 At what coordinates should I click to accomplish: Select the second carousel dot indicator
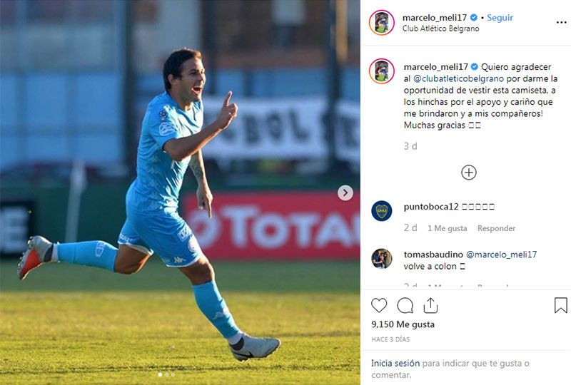(166, 374)
